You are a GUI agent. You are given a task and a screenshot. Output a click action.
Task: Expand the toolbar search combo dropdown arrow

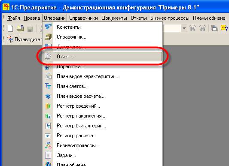pos(184,28)
